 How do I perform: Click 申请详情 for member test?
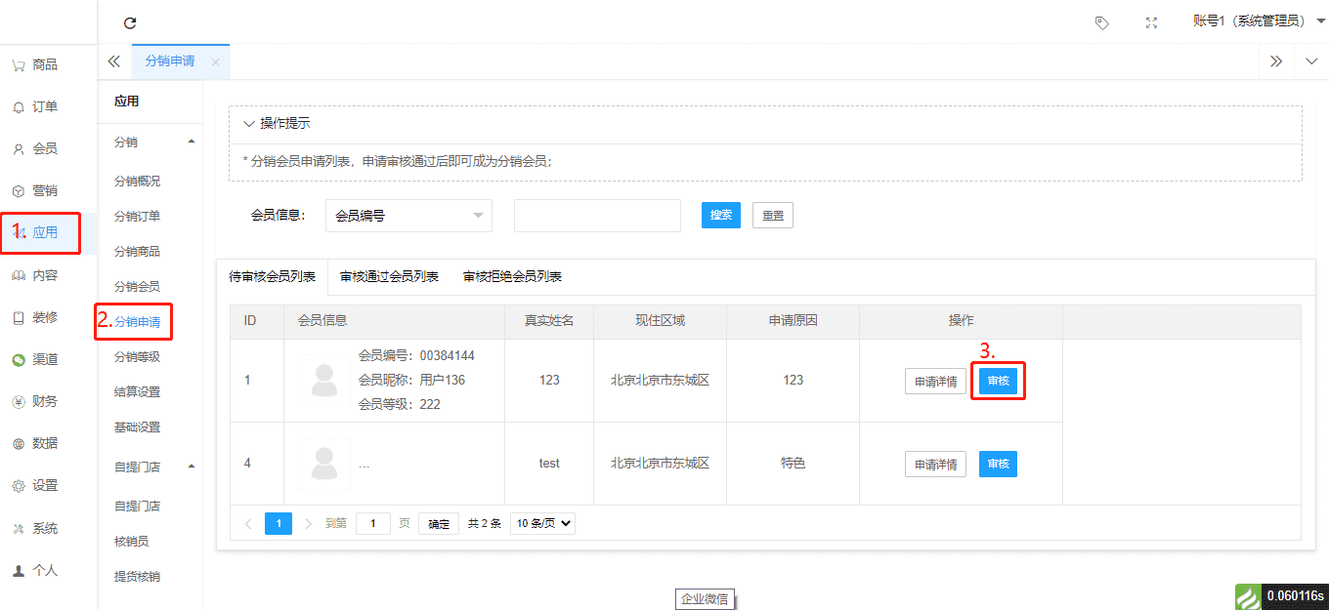(935, 465)
